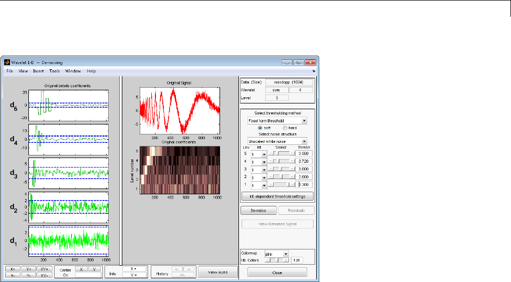
Task: Click the level 5 threshold slider
Action: click(281, 153)
